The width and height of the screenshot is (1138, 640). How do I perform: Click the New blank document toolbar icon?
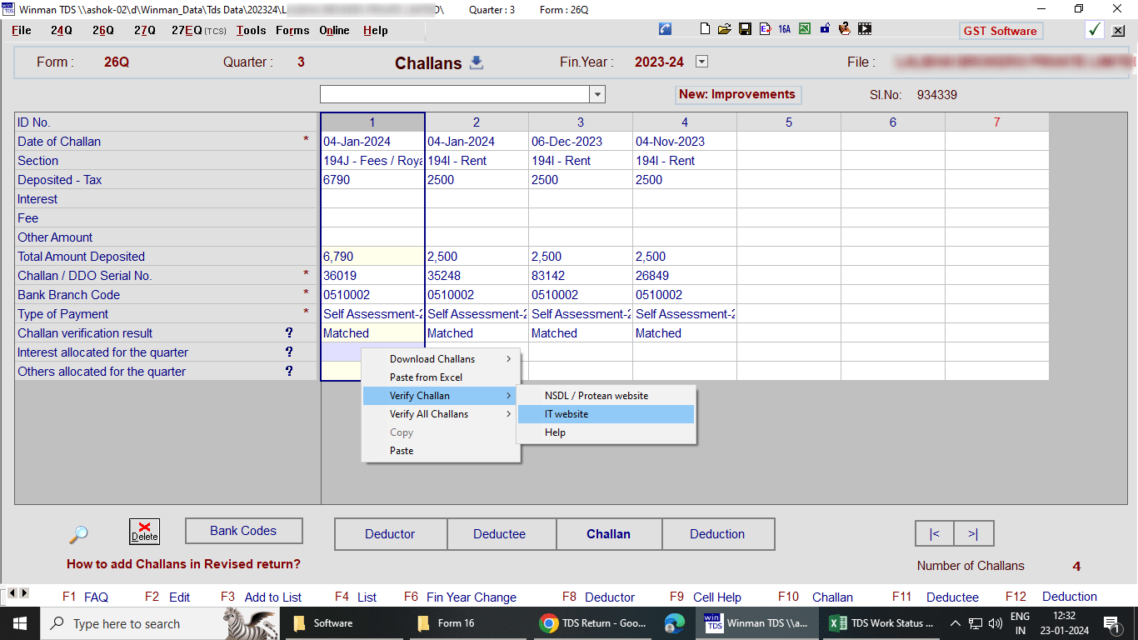705,29
